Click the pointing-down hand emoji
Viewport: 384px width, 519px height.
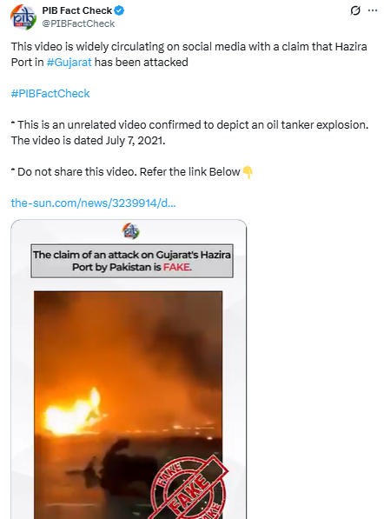248,172
